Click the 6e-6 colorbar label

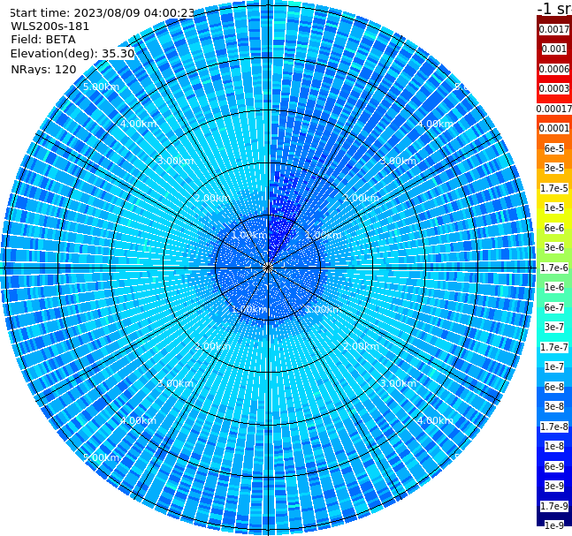coord(554,228)
